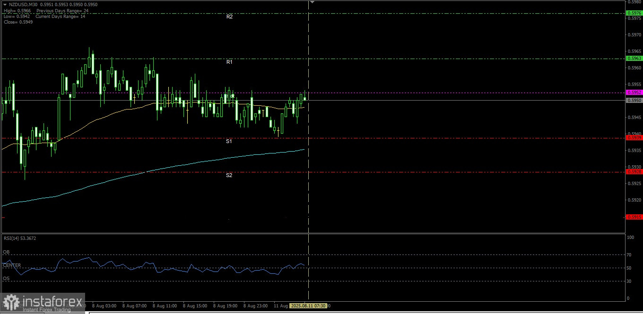Image resolution: width=643 pixels, height=314 pixels.
Task: Click the highlighted 2025.08.11 07:30 time label
Action: [308, 306]
